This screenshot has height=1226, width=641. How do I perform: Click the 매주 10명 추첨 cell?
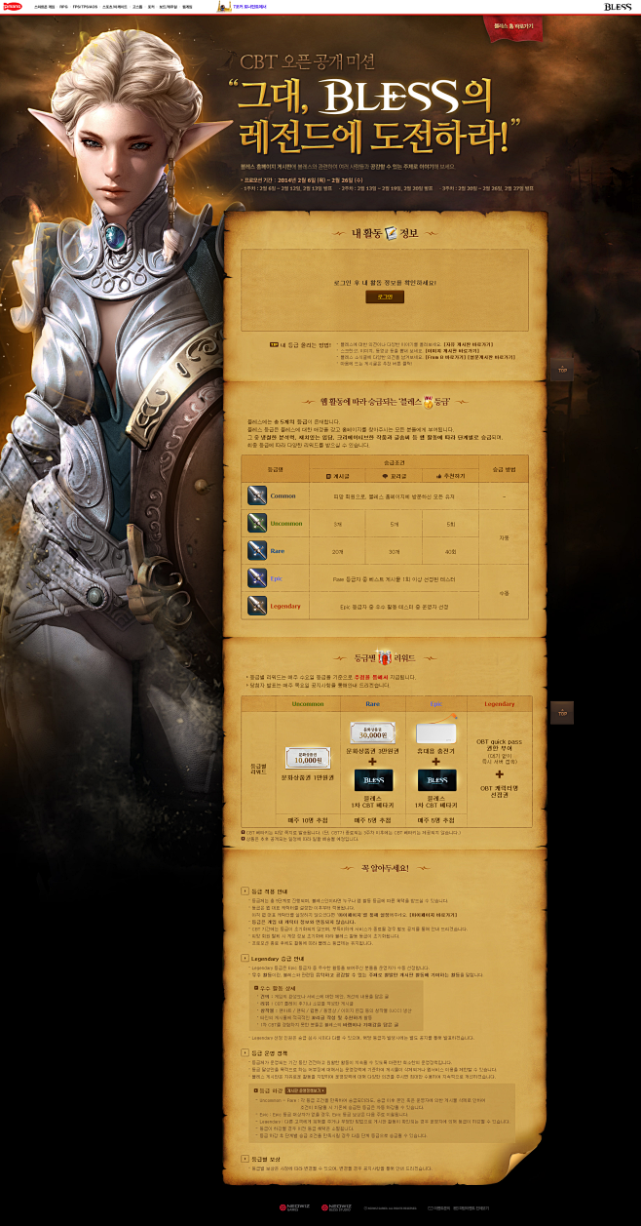tap(308, 819)
